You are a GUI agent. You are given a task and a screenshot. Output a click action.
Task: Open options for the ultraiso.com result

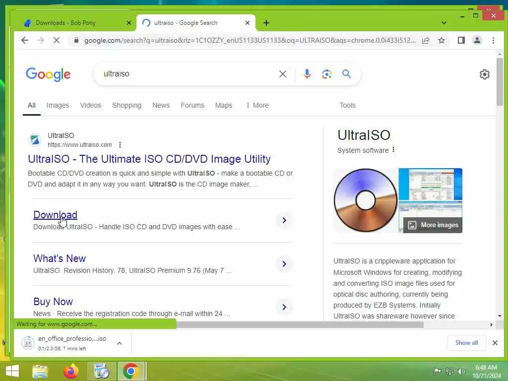[120, 145]
